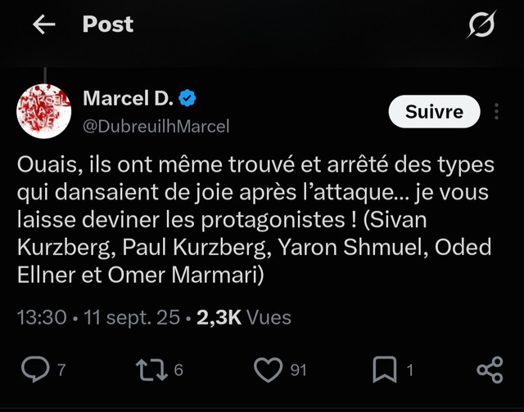
Task: Bookmark the post with the bookmark icon
Action: (385, 369)
